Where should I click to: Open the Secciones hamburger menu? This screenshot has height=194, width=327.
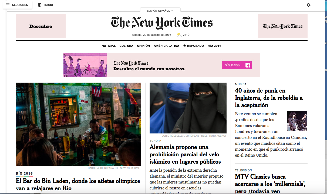tap(17, 5)
